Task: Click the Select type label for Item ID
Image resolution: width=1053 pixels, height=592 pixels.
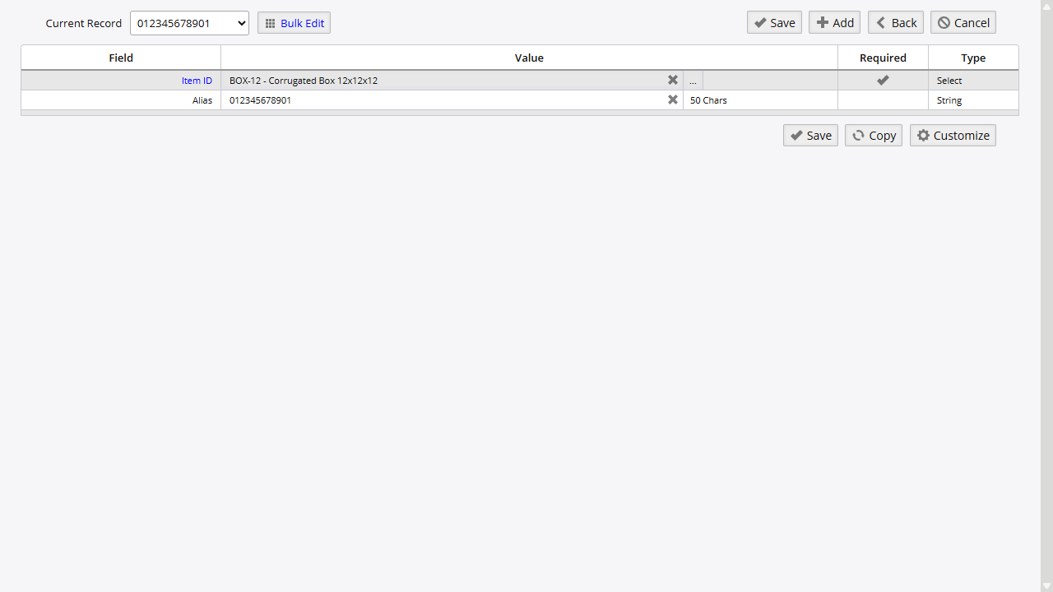Action: point(949,81)
